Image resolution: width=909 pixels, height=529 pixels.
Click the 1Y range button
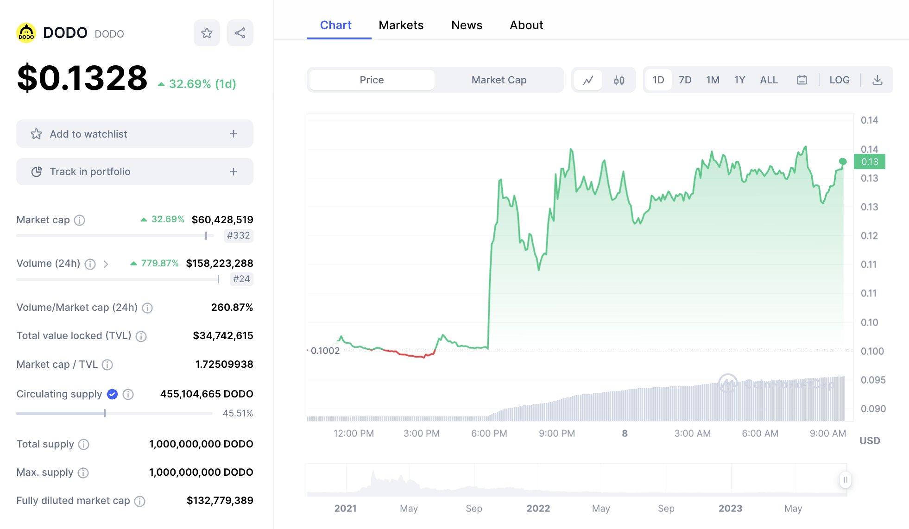(x=739, y=80)
